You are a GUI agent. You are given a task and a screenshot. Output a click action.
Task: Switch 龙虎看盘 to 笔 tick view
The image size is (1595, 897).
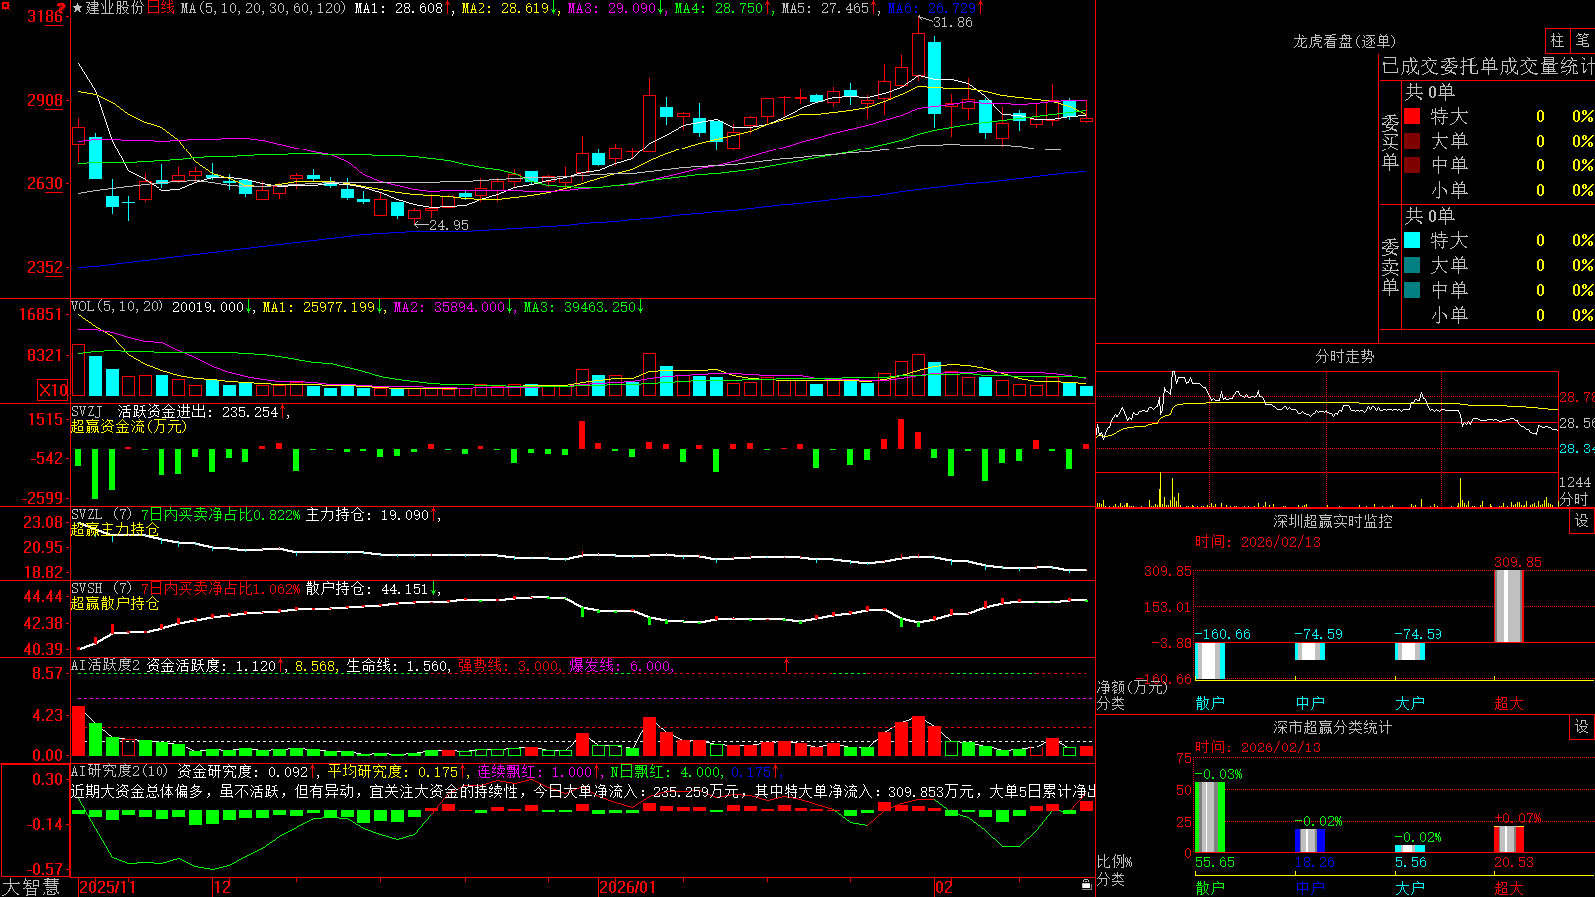pos(1582,41)
